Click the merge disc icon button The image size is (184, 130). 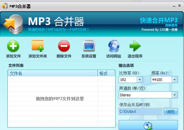point(148,125)
